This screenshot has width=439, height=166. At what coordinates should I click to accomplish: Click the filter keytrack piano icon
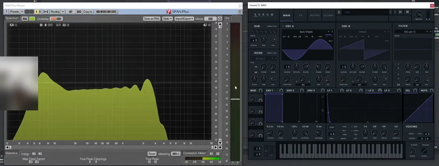(x=398, y=84)
